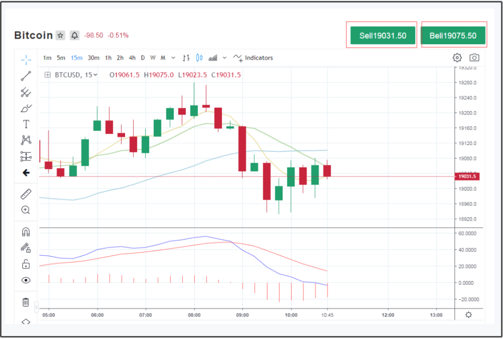Open chart style dropdown arrow
Image resolution: width=503 pixels, height=339 pixels.
pyautogui.click(x=224, y=58)
